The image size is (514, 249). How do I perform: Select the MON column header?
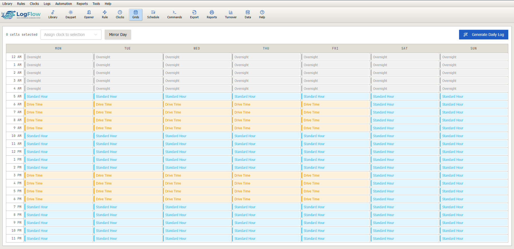(58, 48)
